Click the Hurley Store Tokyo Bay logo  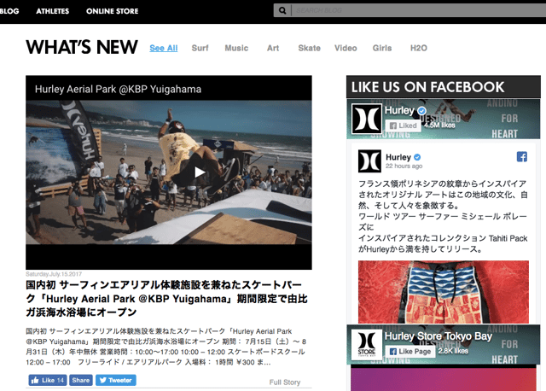pos(367,345)
